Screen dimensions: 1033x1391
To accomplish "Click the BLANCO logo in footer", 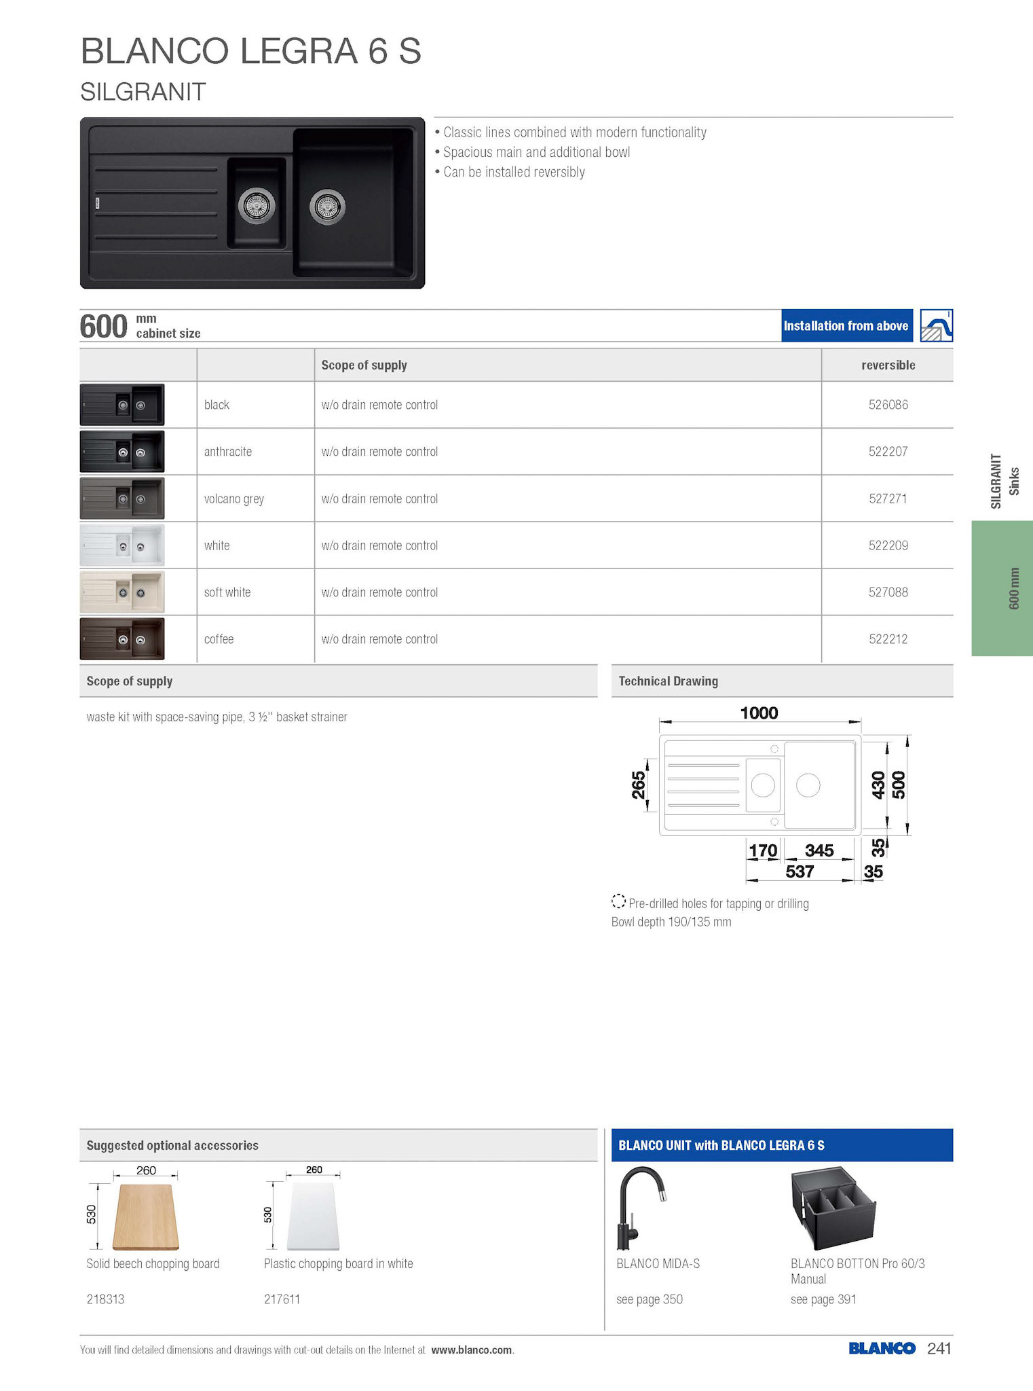I will coord(882,1348).
